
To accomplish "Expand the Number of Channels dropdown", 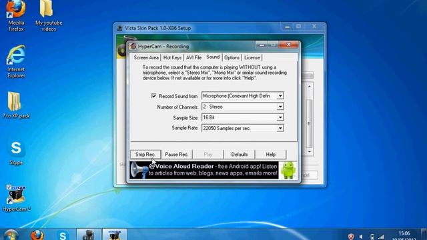I will (x=280, y=107).
